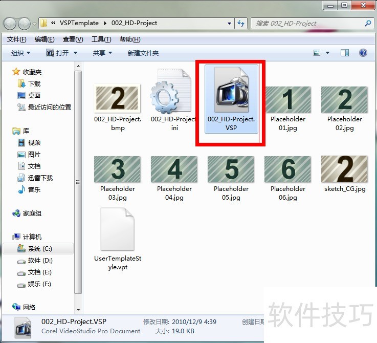The image size is (377, 343).
Task: Select Placeholder05.jpg image
Action: (x=231, y=178)
